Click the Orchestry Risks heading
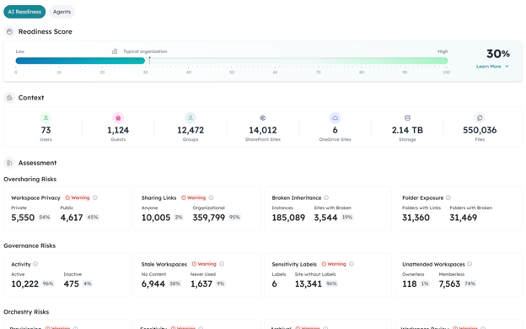Viewport: 526px width, 329px height. coord(26,312)
